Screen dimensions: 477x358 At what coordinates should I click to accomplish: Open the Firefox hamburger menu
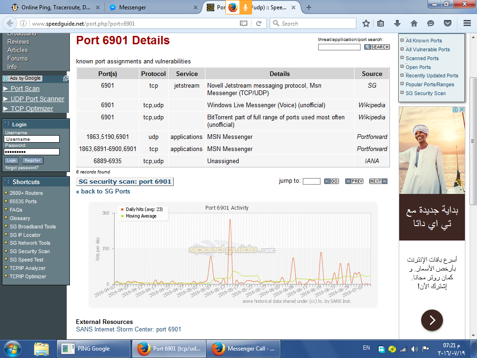[x=467, y=23]
